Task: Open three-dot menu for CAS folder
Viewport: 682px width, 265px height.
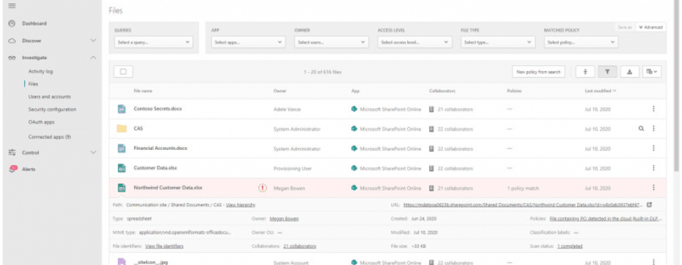Action: point(653,129)
